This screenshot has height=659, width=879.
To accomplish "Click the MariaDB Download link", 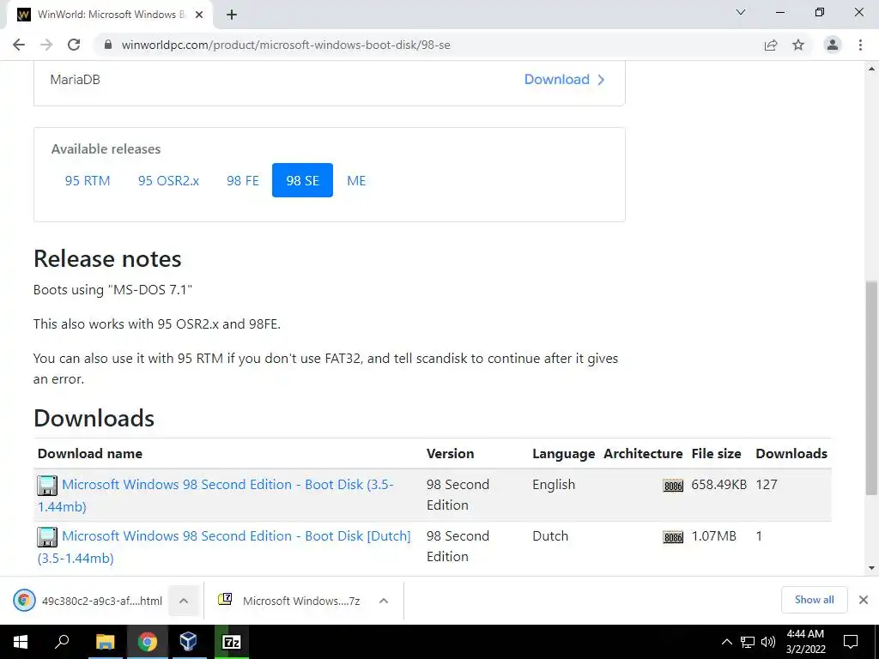I will pyautogui.click(x=565, y=80).
